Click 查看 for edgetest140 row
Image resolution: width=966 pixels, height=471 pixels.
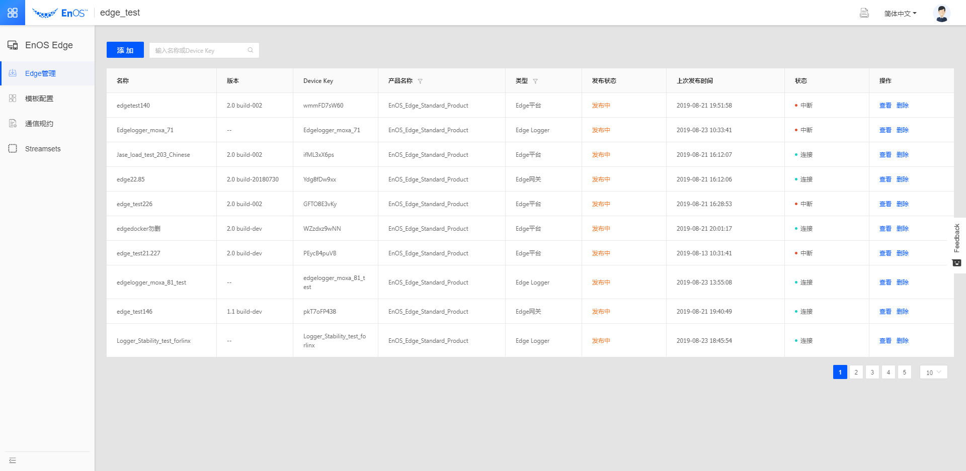tap(885, 106)
